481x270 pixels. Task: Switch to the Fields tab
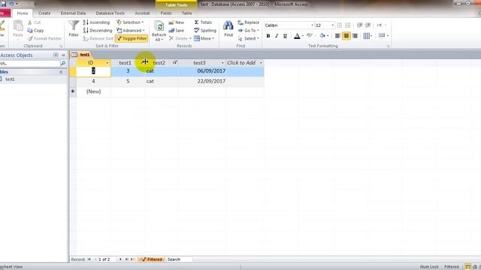166,13
